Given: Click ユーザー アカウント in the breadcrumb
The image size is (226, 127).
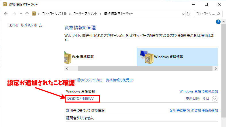Looking at the screenshot, I should (85, 14).
